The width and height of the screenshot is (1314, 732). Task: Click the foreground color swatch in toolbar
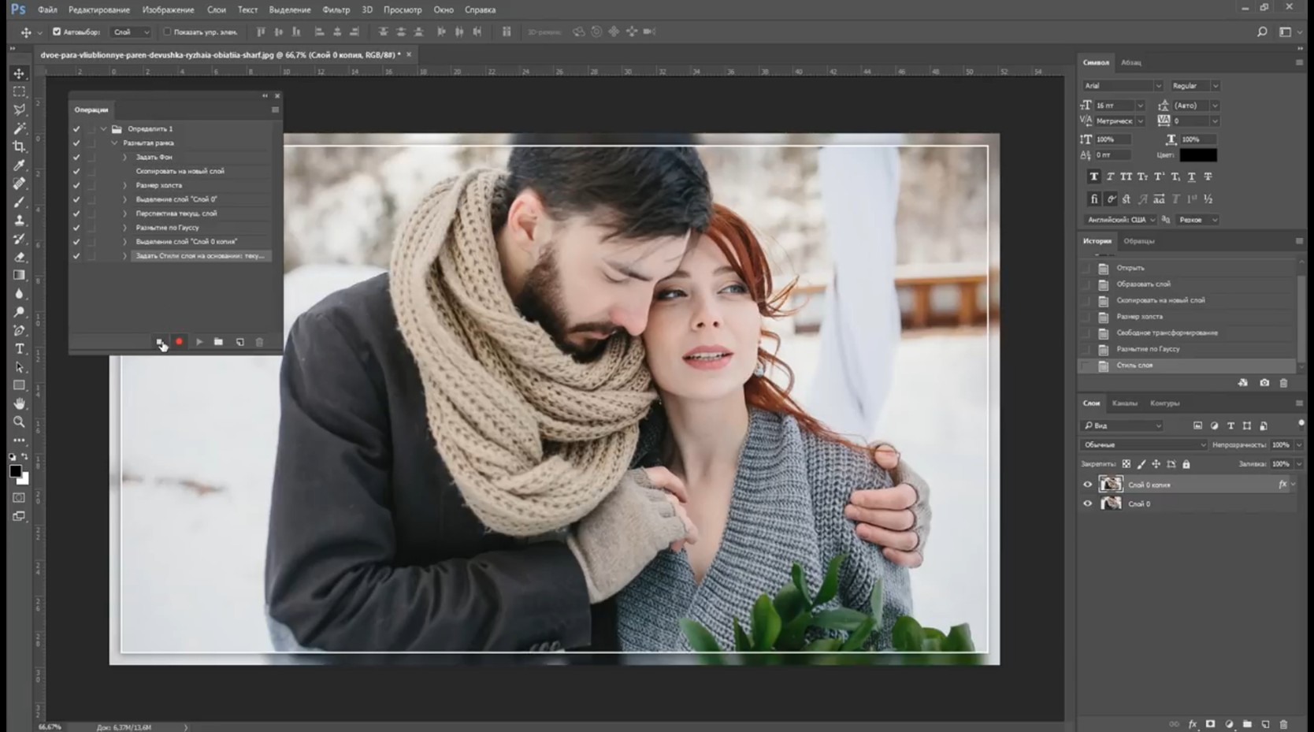pyautogui.click(x=15, y=471)
